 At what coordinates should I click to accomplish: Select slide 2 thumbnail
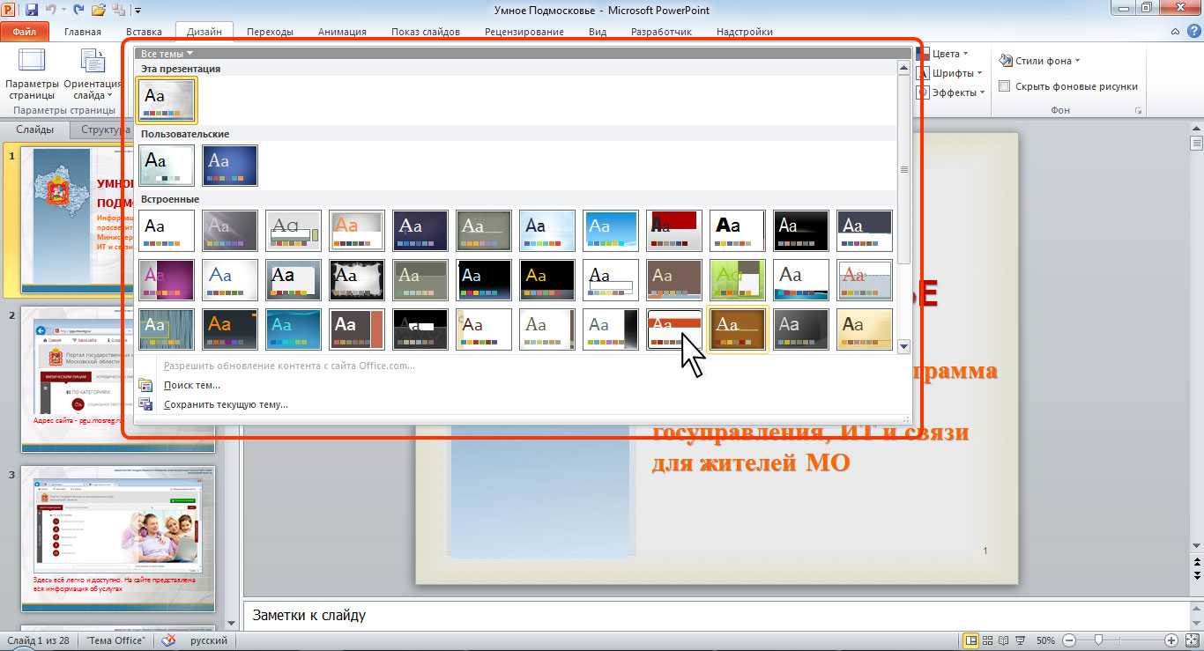[x=117, y=379]
